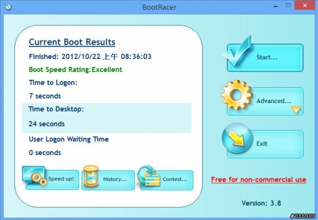Click the Start... button label
This screenshot has width=318, height=220.
(x=267, y=57)
